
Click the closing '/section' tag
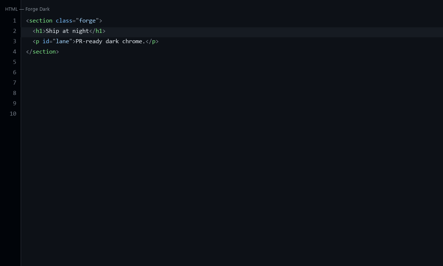[42, 52]
